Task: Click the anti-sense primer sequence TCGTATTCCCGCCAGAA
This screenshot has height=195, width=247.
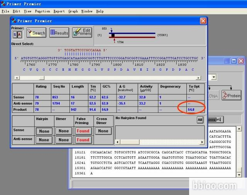Action: pyautogui.click(x=82, y=50)
